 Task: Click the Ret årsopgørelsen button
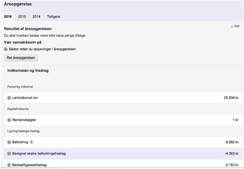point(21,58)
